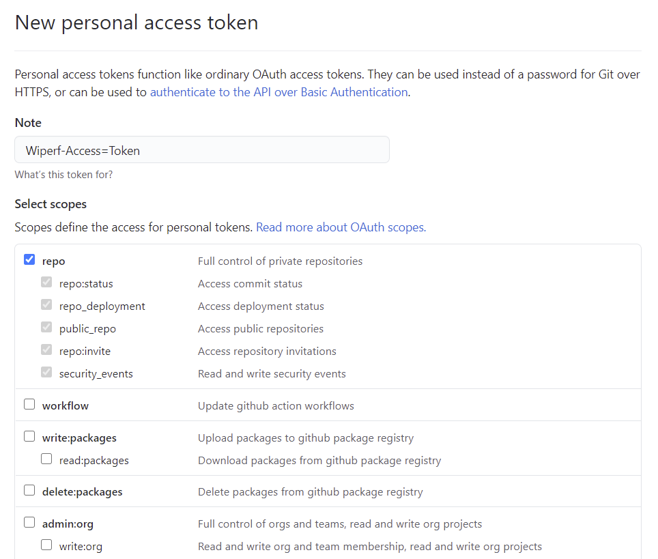The height and width of the screenshot is (559, 658).
Task: Check the write:packages scope
Action: (x=29, y=436)
